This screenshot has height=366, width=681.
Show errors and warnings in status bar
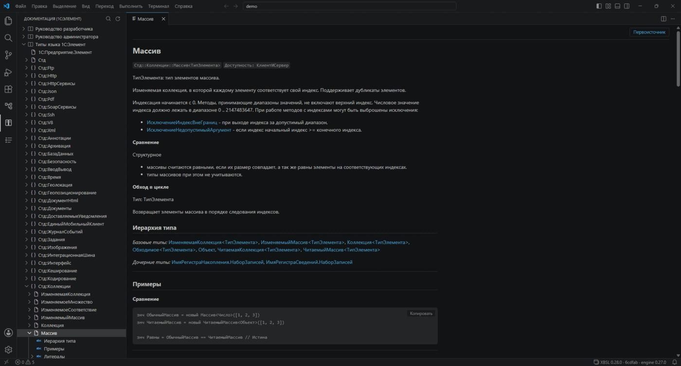[25, 362]
